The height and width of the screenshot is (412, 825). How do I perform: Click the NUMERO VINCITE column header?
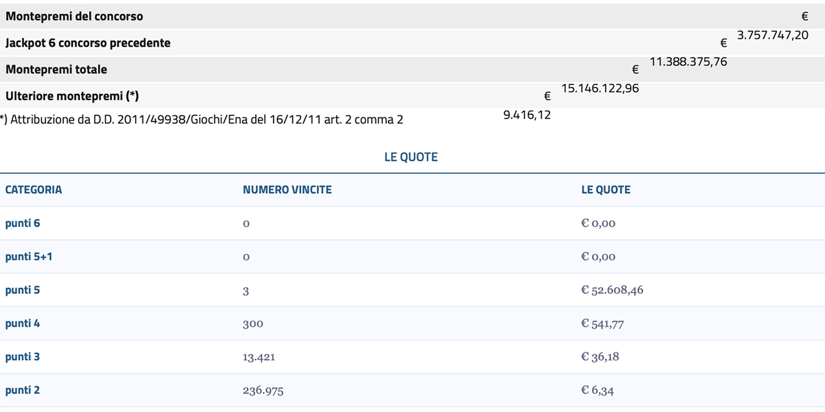[287, 190]
